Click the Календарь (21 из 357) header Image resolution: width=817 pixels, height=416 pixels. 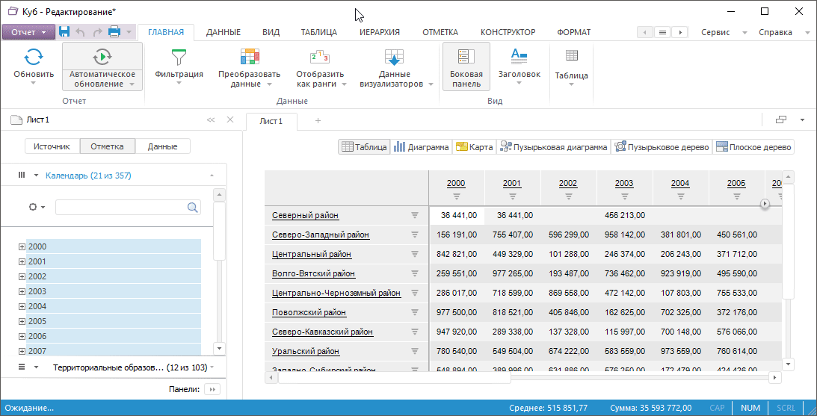click(88, 176)
